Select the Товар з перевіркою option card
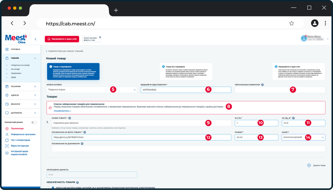Viewport: 333px width, 190px height. [x=73, y=72]
